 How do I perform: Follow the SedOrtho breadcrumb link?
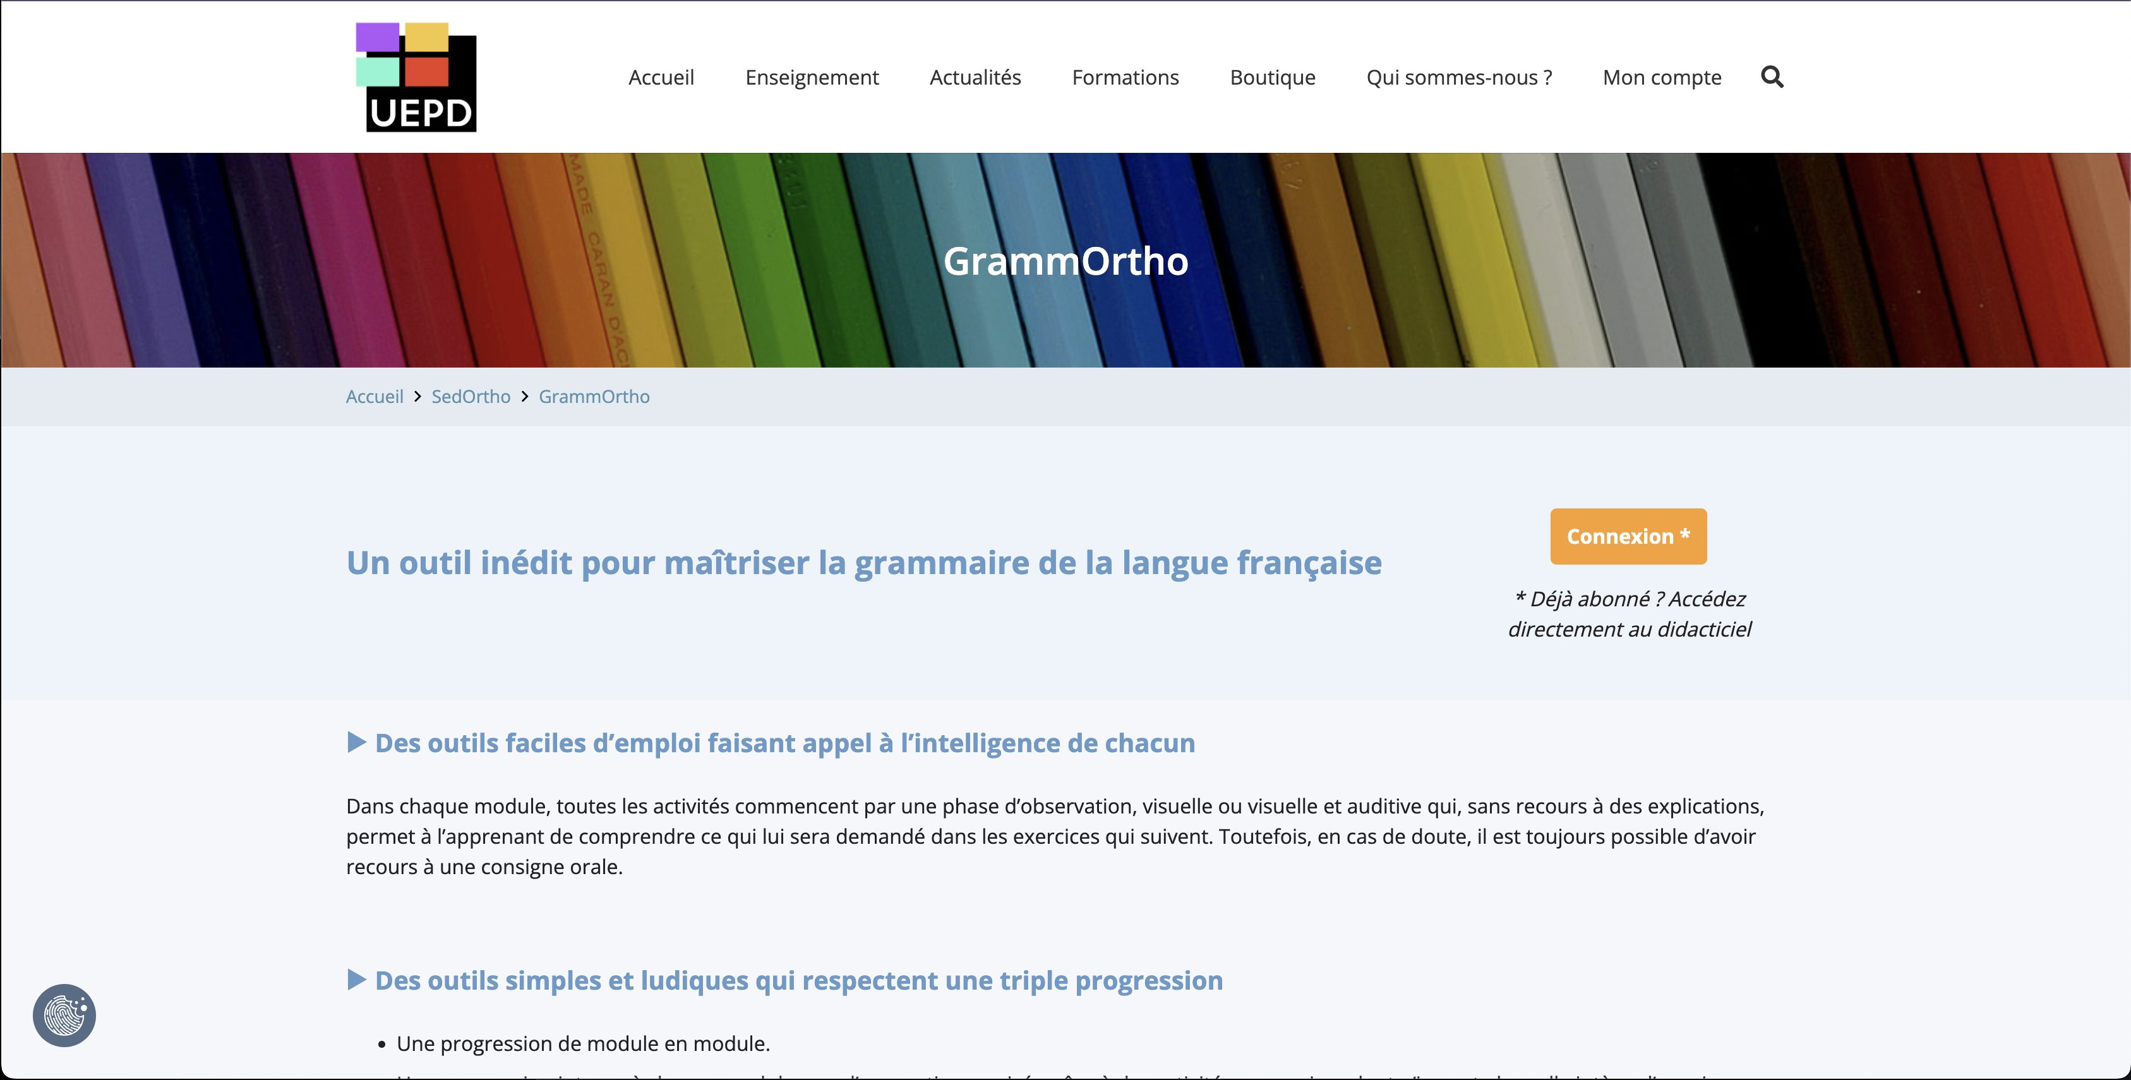pyautogui.click(x=471, y=396)
